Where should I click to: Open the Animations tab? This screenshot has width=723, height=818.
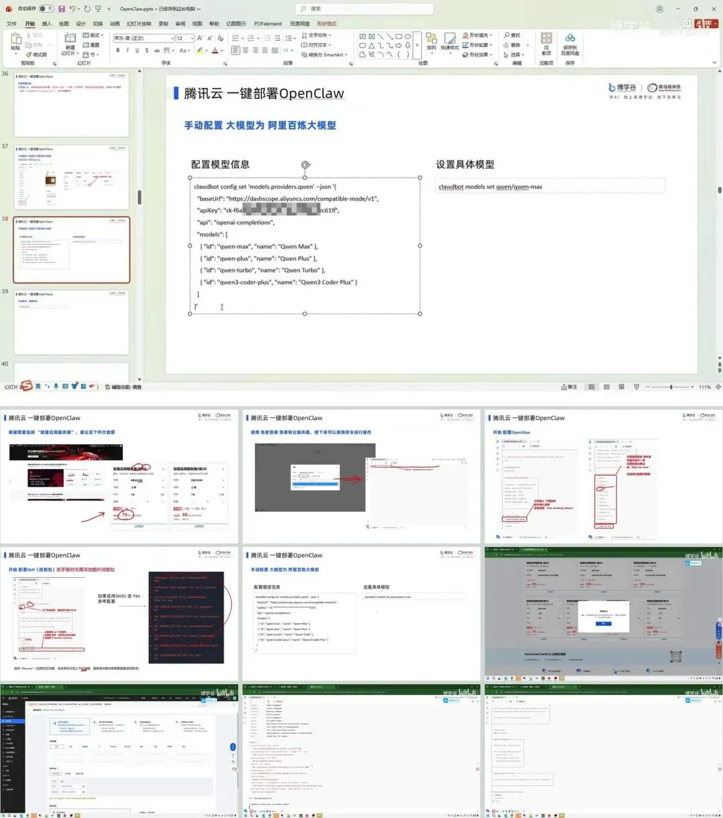click(x=115, y=23)
